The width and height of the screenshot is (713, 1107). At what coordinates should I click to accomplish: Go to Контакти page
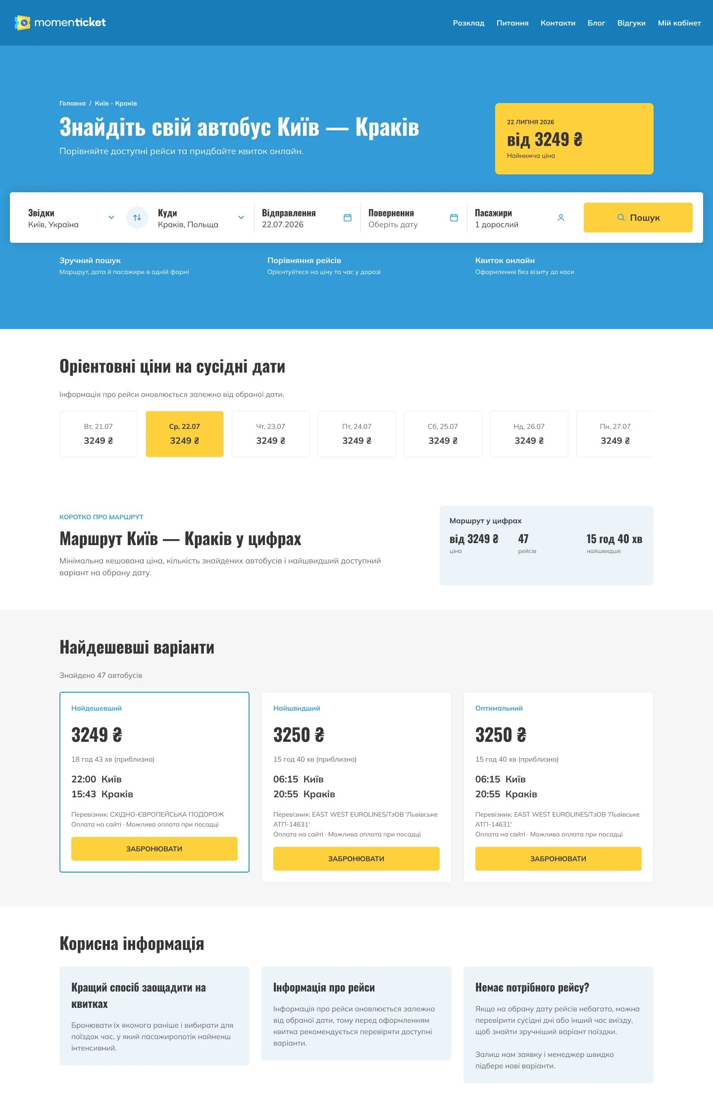point(558,23)
